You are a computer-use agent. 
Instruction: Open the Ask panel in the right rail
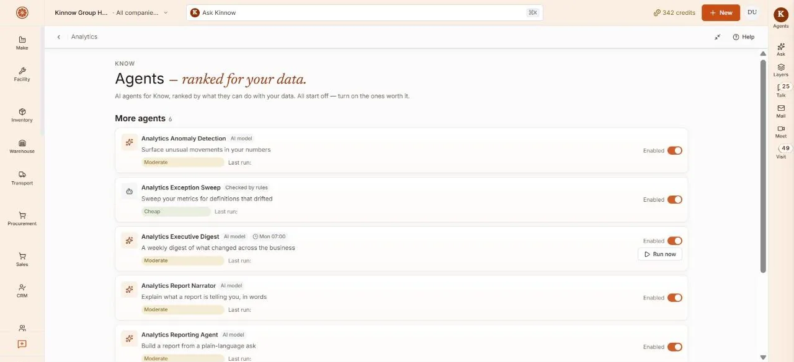[x=781, y=49]
